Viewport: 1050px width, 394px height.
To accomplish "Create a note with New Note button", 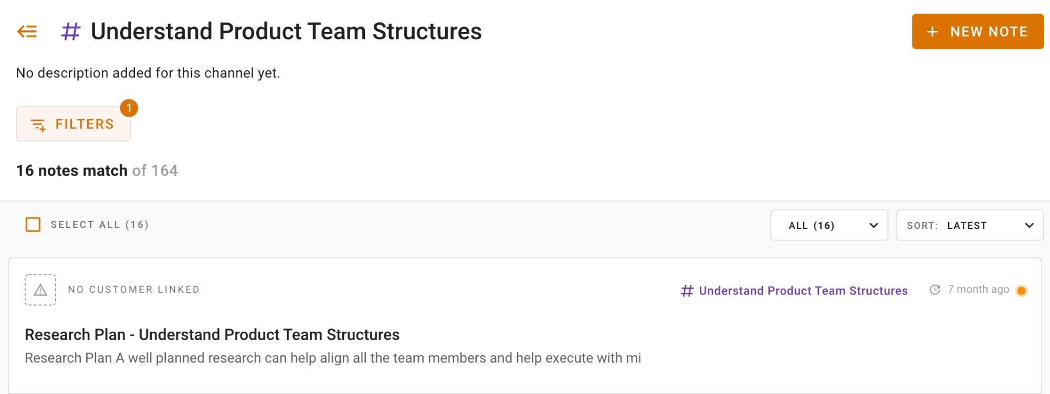I will pyautogui.click(x=978, y=31).
